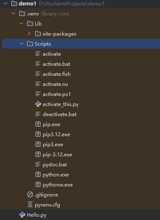Screen dimensions: 160x220
Task: Collapse the Lib folder chevron
Action: click(x=21, y=23)
